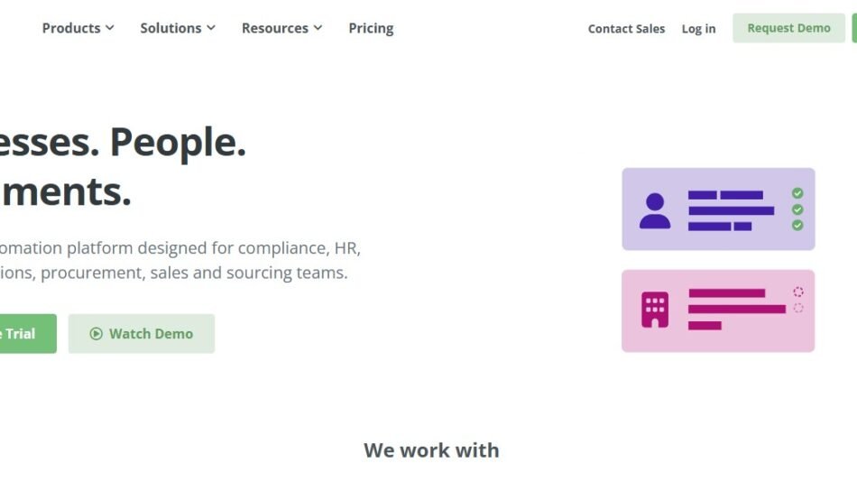Open the Contact Sales link

coord(626,29)
